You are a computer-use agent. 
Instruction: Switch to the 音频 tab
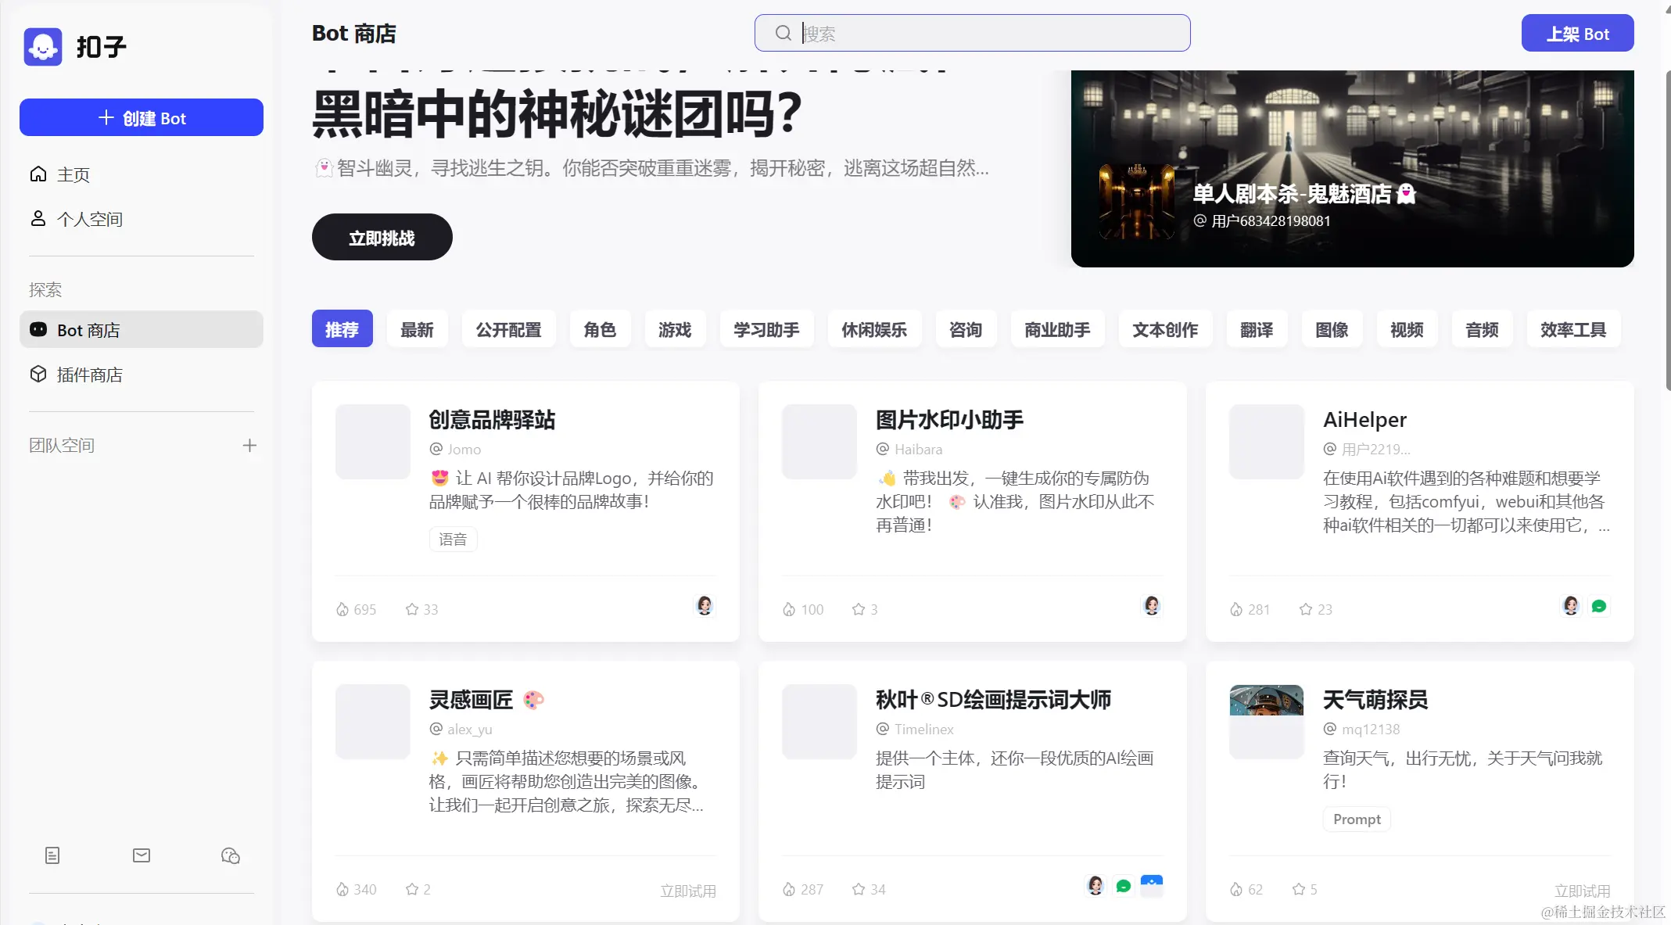[1482, 329]
